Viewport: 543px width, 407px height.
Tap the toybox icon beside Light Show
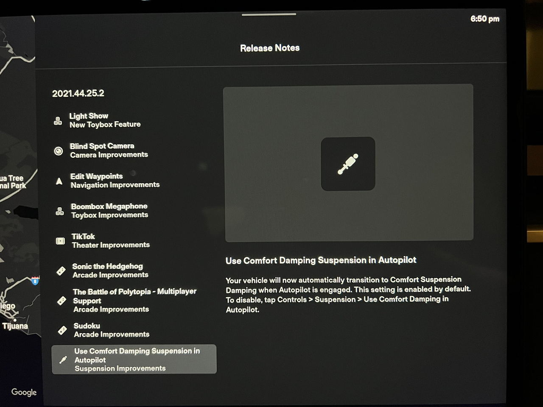coord(58,121)
